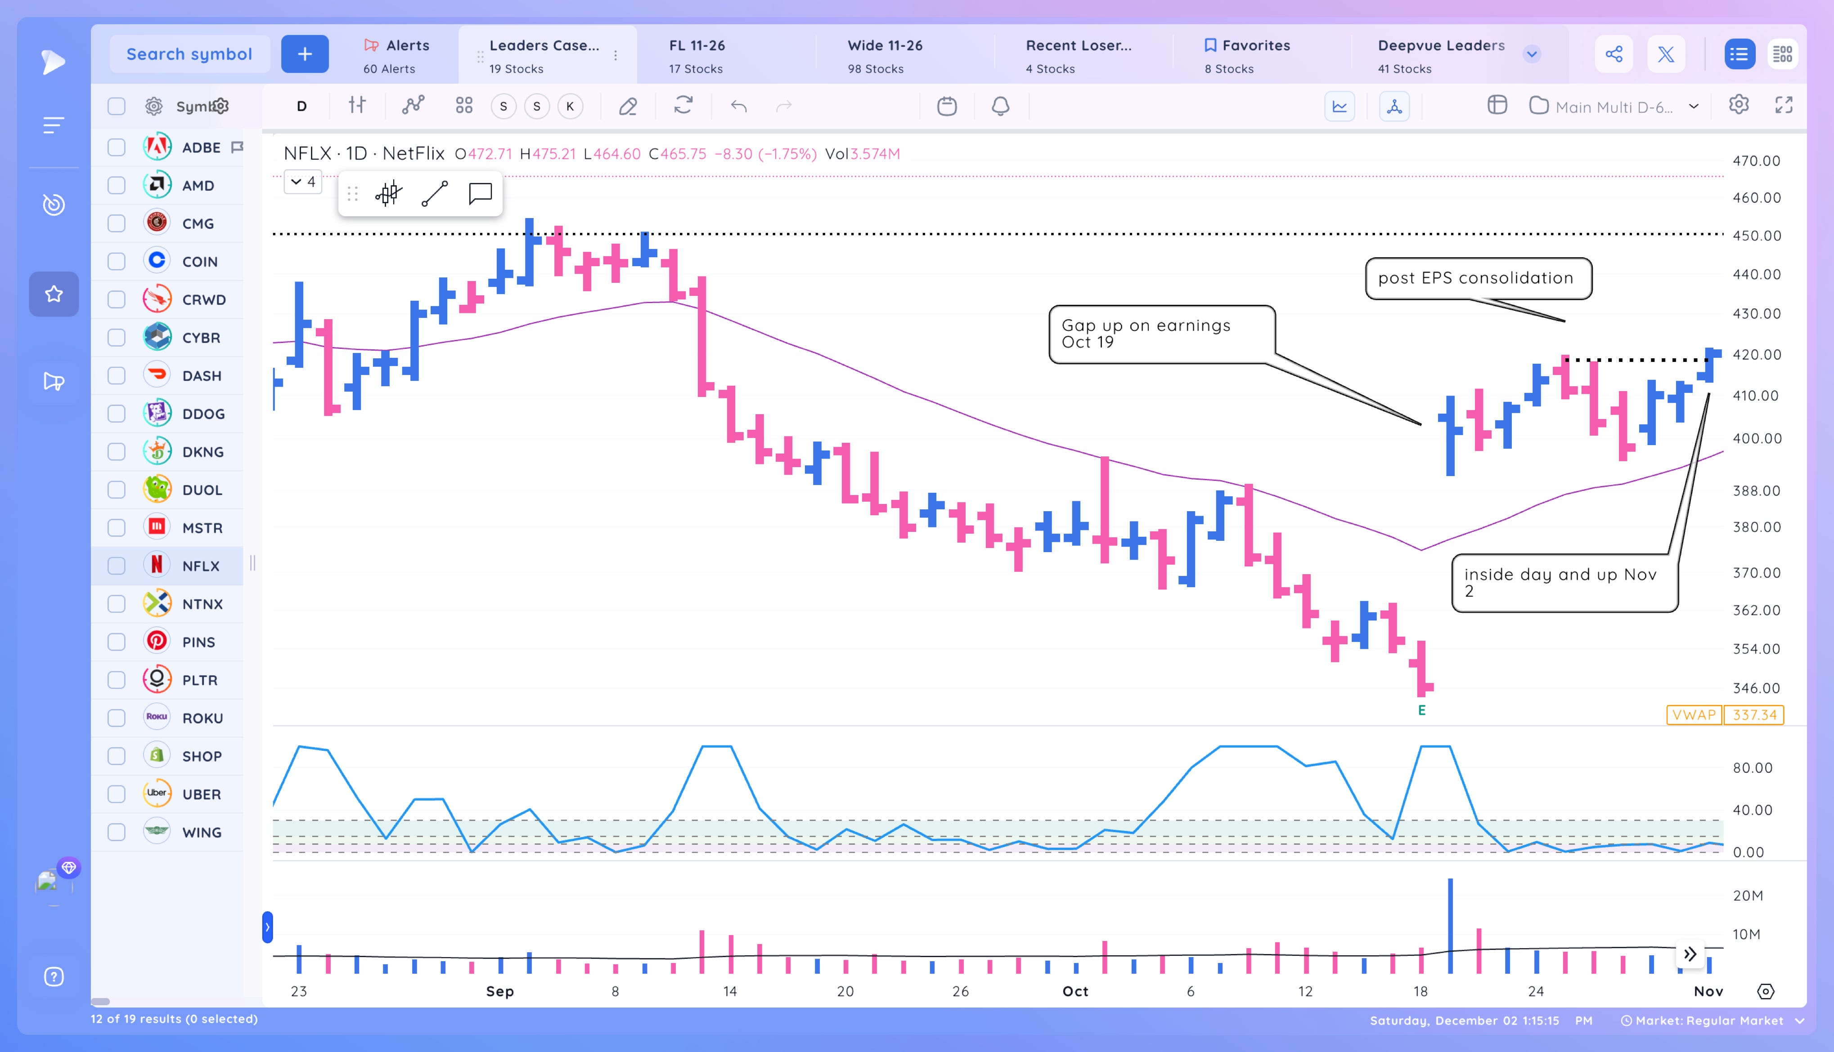Open the help question mark icon

click(x=54, y=977)
